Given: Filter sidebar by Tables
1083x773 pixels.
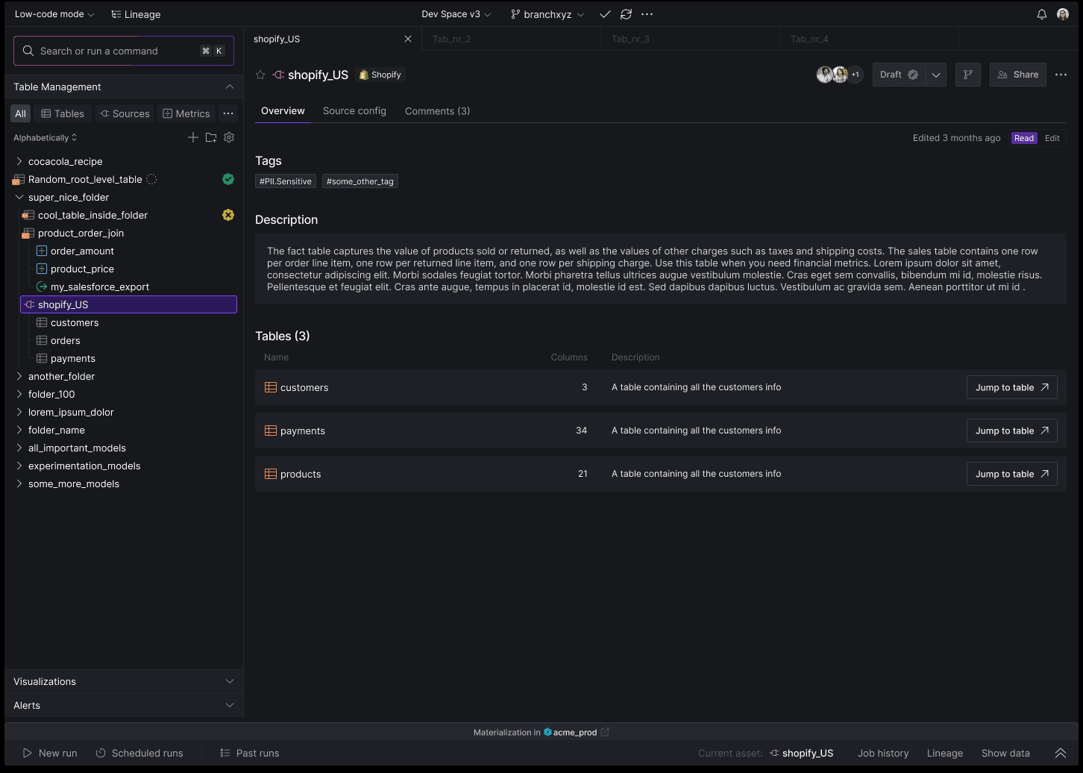Looking at the screenshot, I should tap(63, 113).
